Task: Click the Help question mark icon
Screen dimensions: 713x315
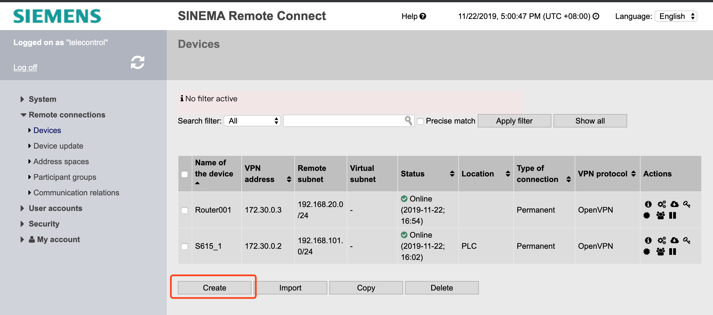Action: (423, 16)
